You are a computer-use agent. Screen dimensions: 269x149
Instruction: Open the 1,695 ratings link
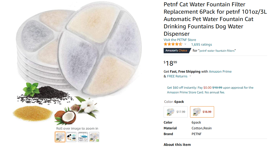click(202, 45)
